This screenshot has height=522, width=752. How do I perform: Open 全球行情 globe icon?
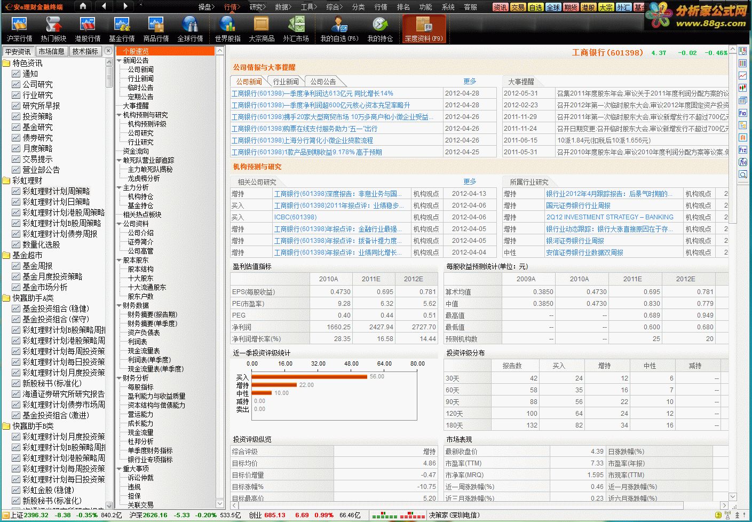pos(190,29)
